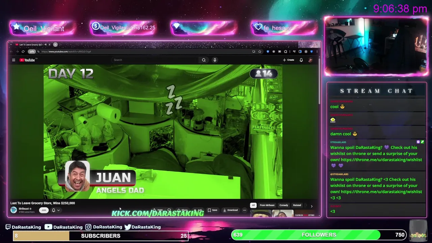Download the video
432x243 pixels.
(x=231, y=210)
